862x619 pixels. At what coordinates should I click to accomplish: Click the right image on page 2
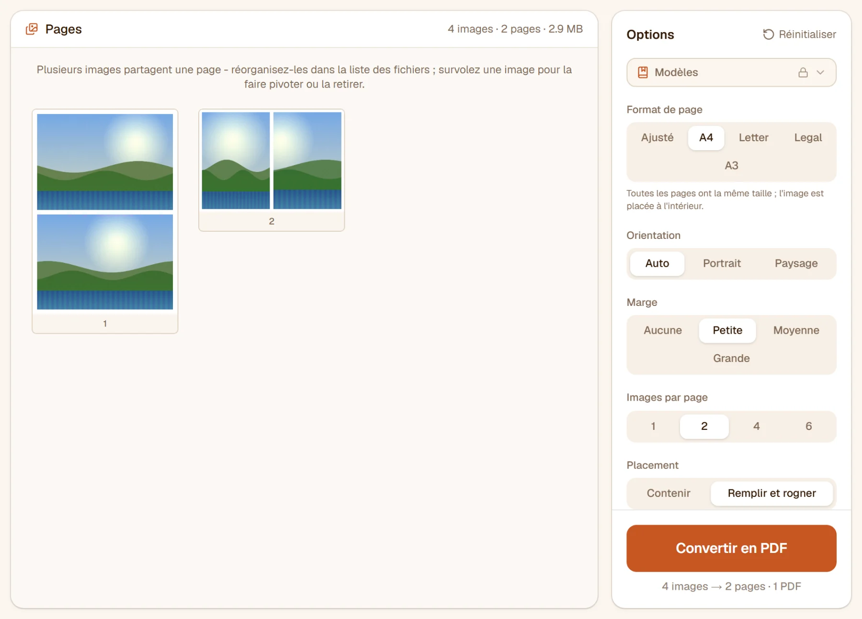(307, 160)
